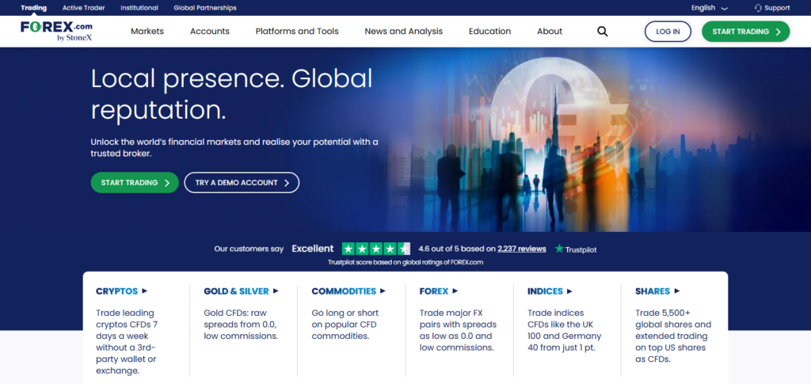Expand the English language dropdown
The height and width of the screenshot is (384, 811).
tap(709, 8)
